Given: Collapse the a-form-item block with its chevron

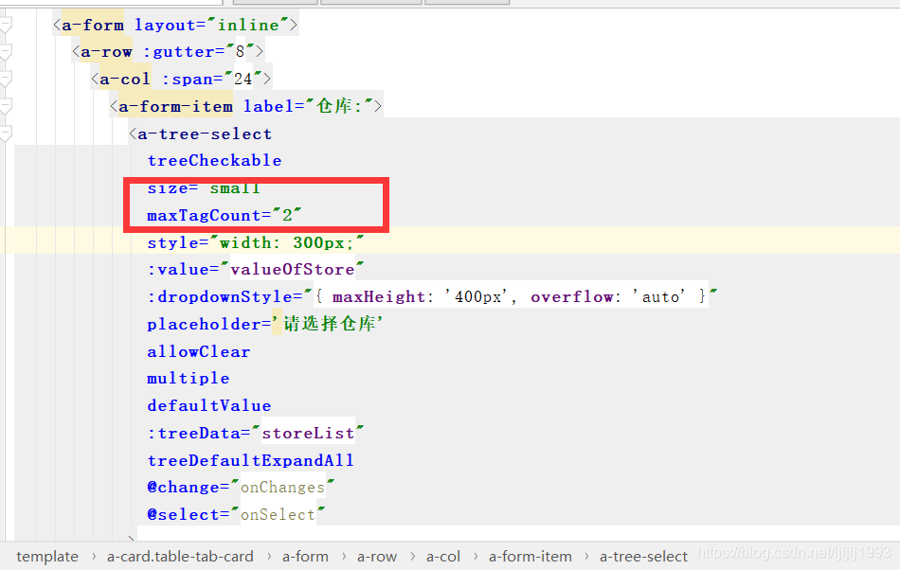Looking at the screenshot, I should (6, 105).
